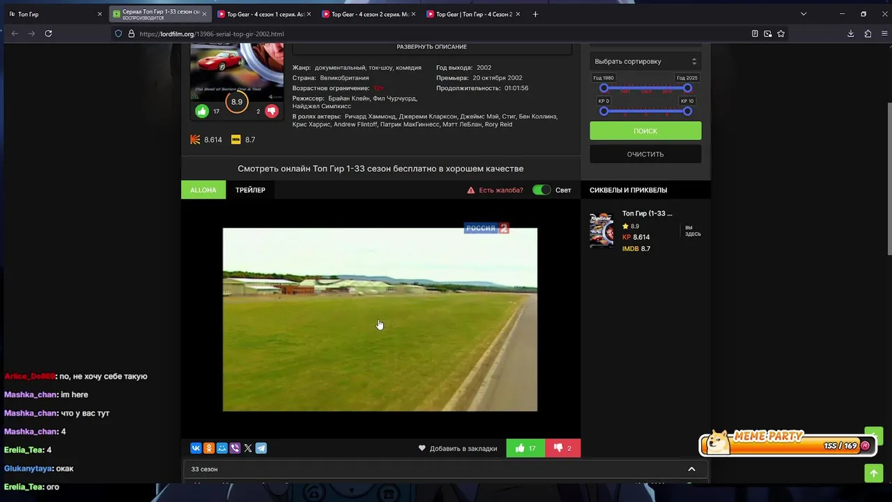
Task: Open the picture-in-picture icon in the address bar
Action: tap(768, 33)
